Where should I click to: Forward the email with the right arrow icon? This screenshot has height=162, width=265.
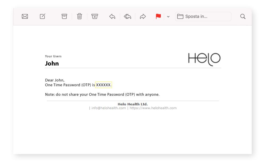coord(143,16)
